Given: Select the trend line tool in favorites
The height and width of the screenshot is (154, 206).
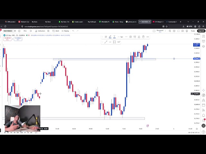Looking at the screenshot, I should 106,42.
